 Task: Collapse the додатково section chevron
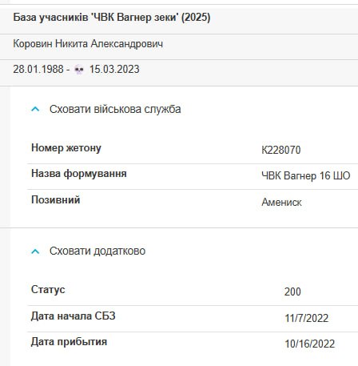tap(35, 251)
